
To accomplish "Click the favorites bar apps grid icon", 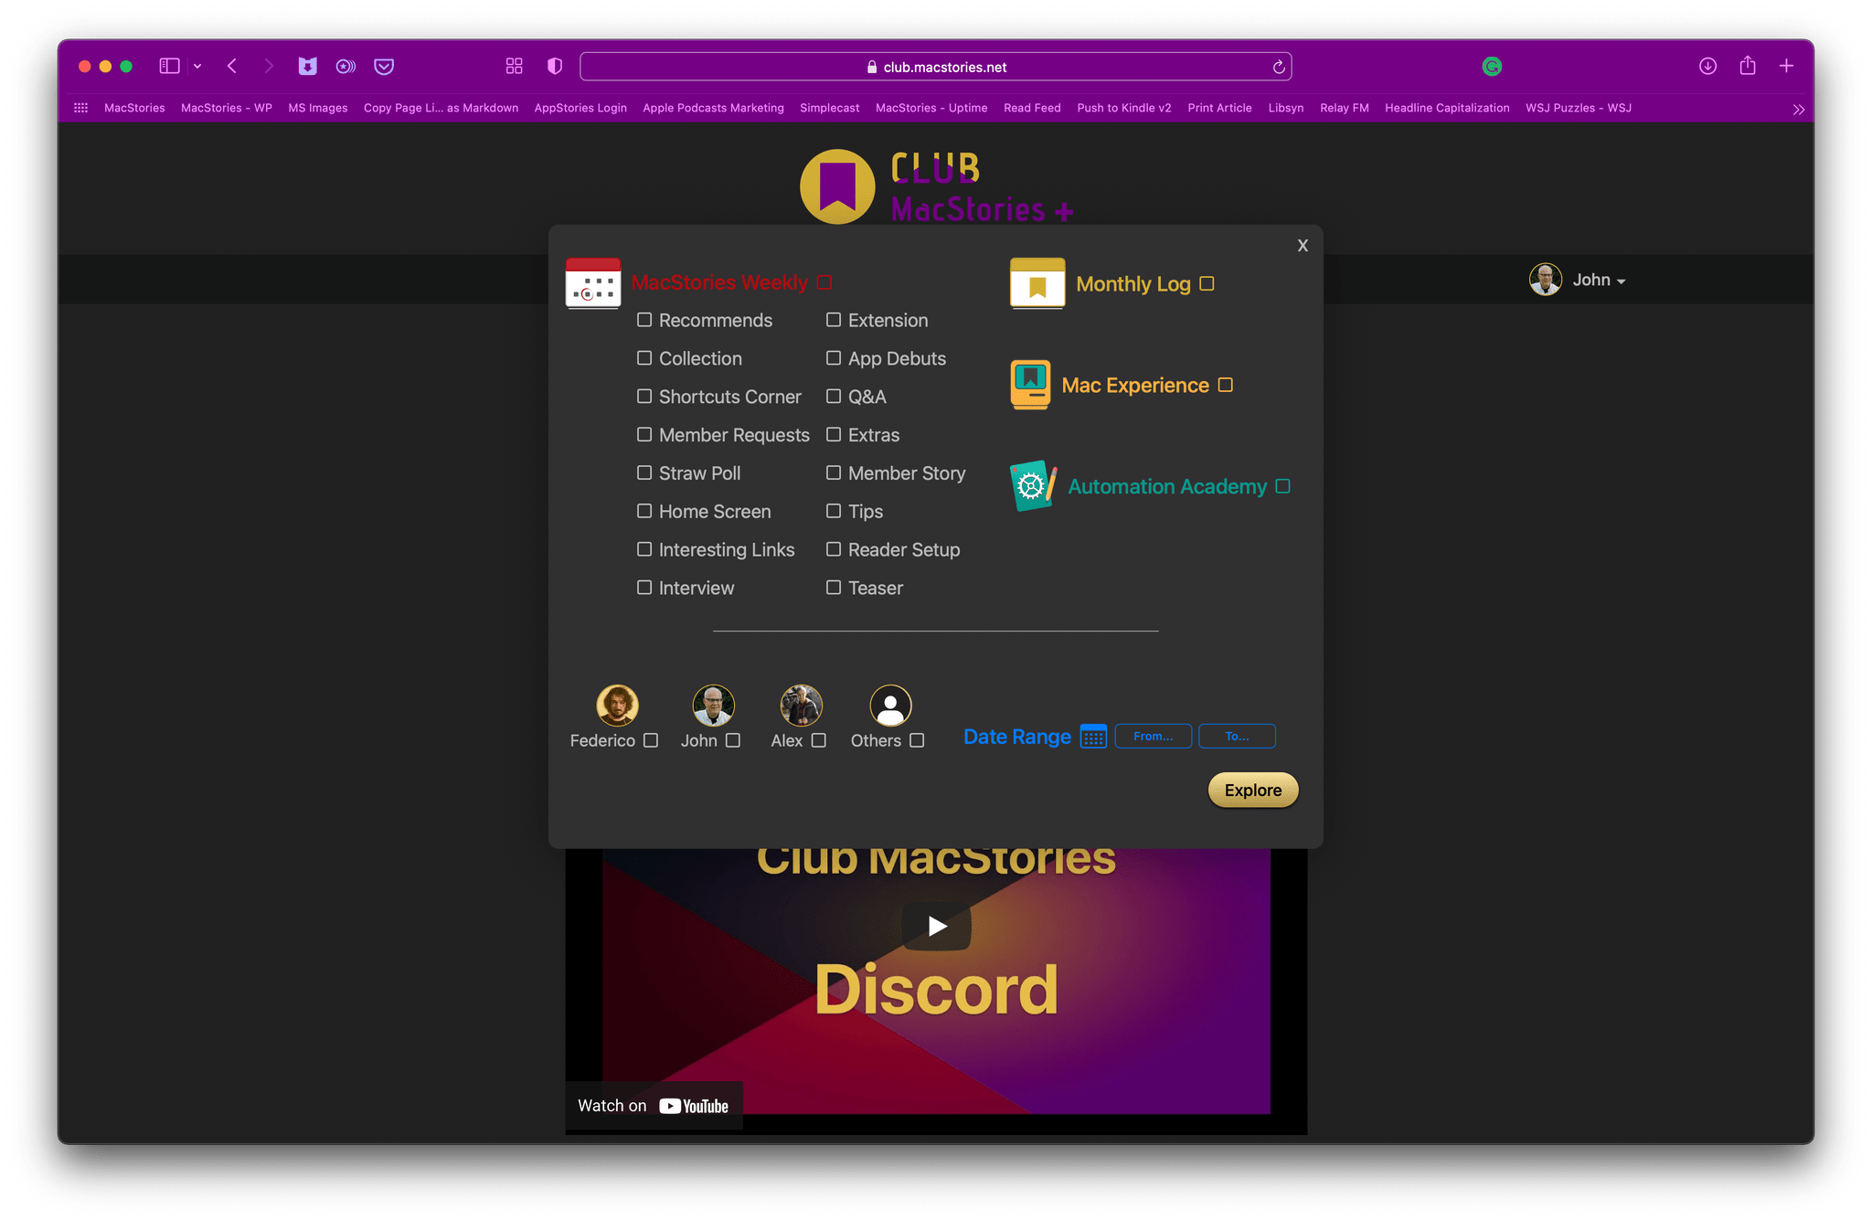I will [80, 108].
